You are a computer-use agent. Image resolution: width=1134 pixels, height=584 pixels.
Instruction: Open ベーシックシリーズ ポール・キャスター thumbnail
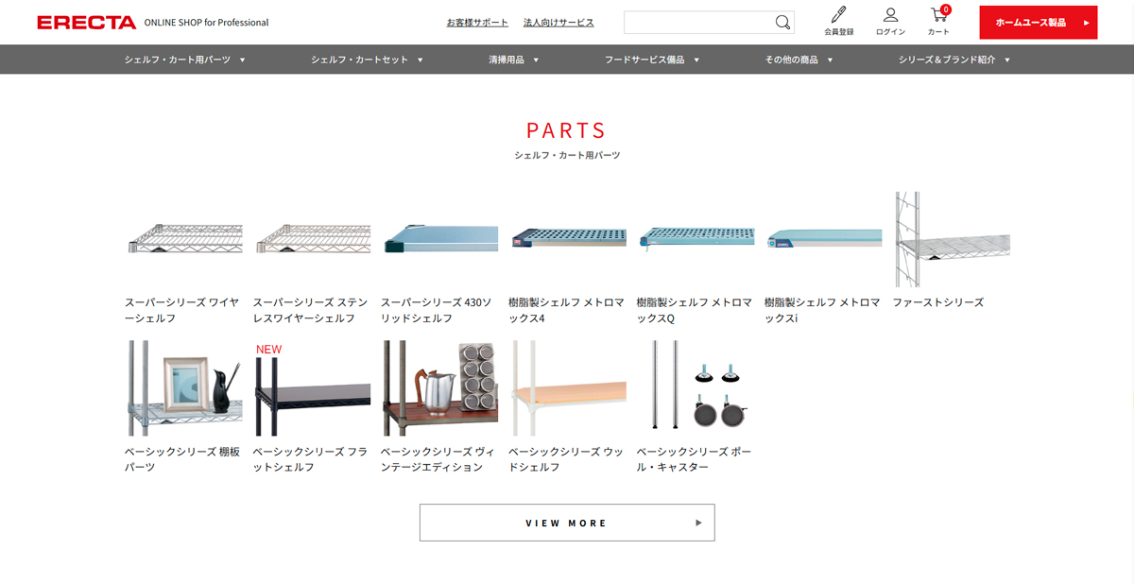point(695,388)
